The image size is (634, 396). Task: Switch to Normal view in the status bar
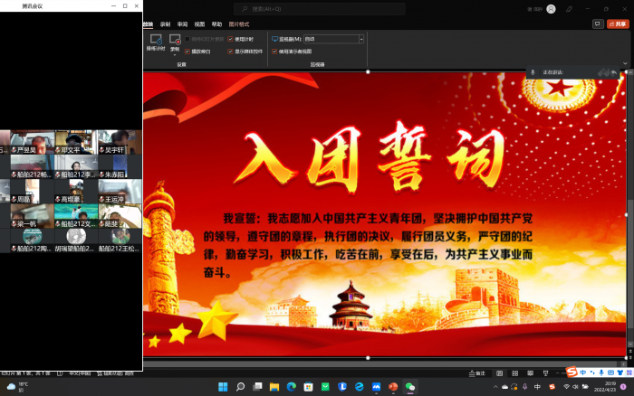(499, 373)
